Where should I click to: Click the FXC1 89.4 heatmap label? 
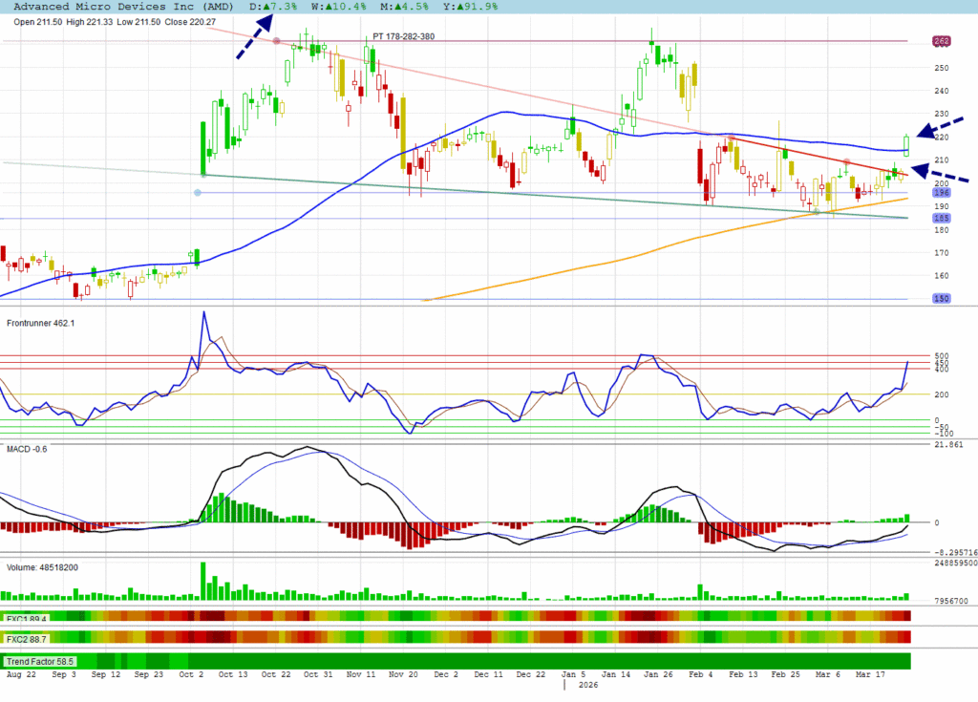28,618
